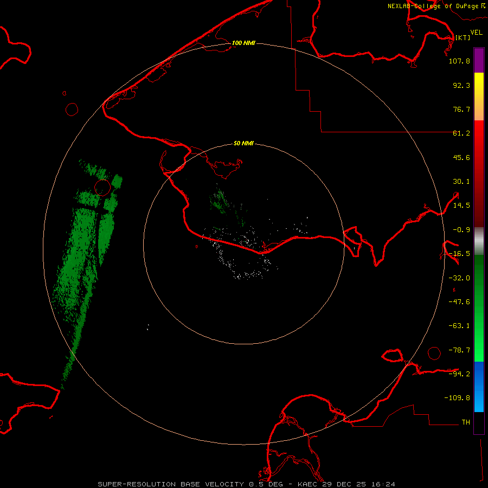Click the VEL legend title

[476, 33]
